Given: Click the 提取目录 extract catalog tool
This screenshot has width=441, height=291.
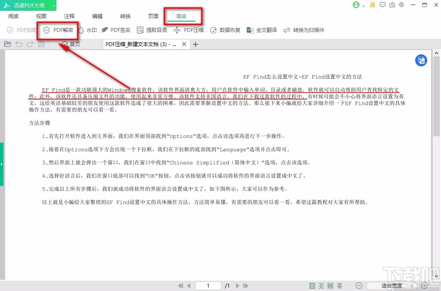Looking at the screenshot, I should [x=152, y=30].
